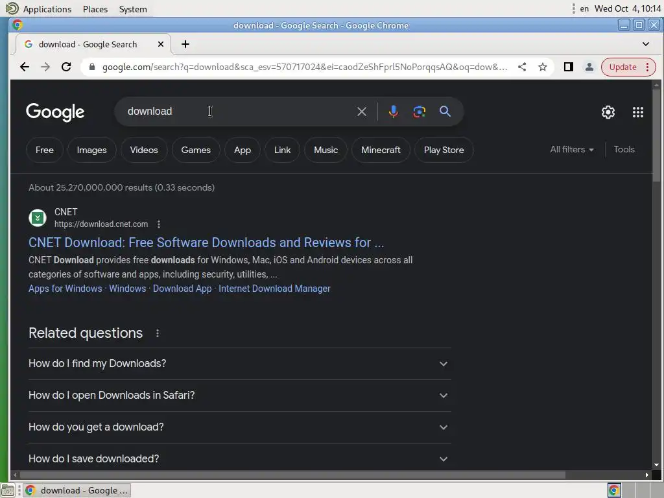Click the share page icon in address bar
Screen dimensions: 664x498
tap(522, 67)
